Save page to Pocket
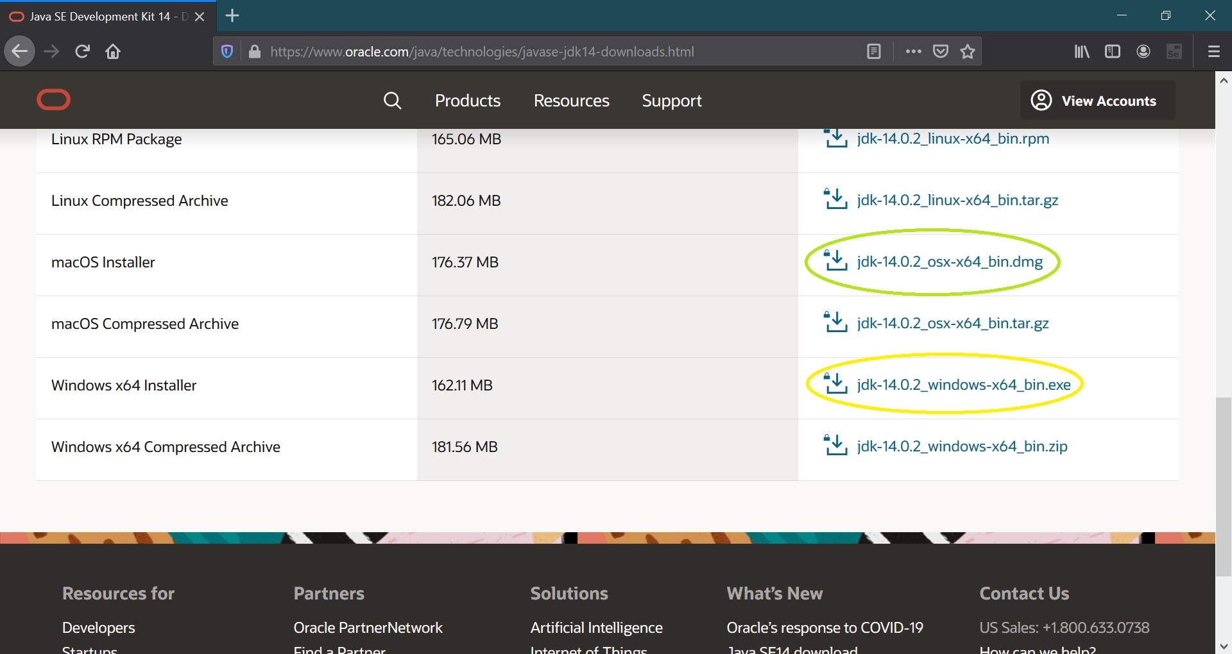 click(941, 51)
